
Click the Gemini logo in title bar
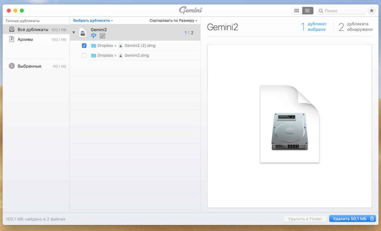point(190,10)
